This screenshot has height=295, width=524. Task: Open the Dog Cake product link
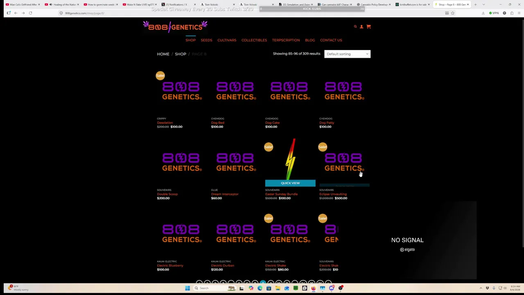(272, 123)
